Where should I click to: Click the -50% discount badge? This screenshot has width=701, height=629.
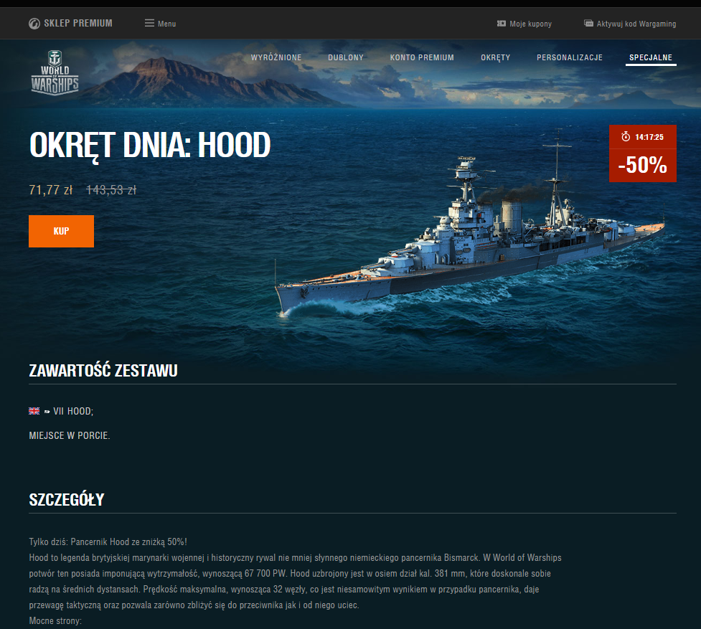(x=642, y=165)
